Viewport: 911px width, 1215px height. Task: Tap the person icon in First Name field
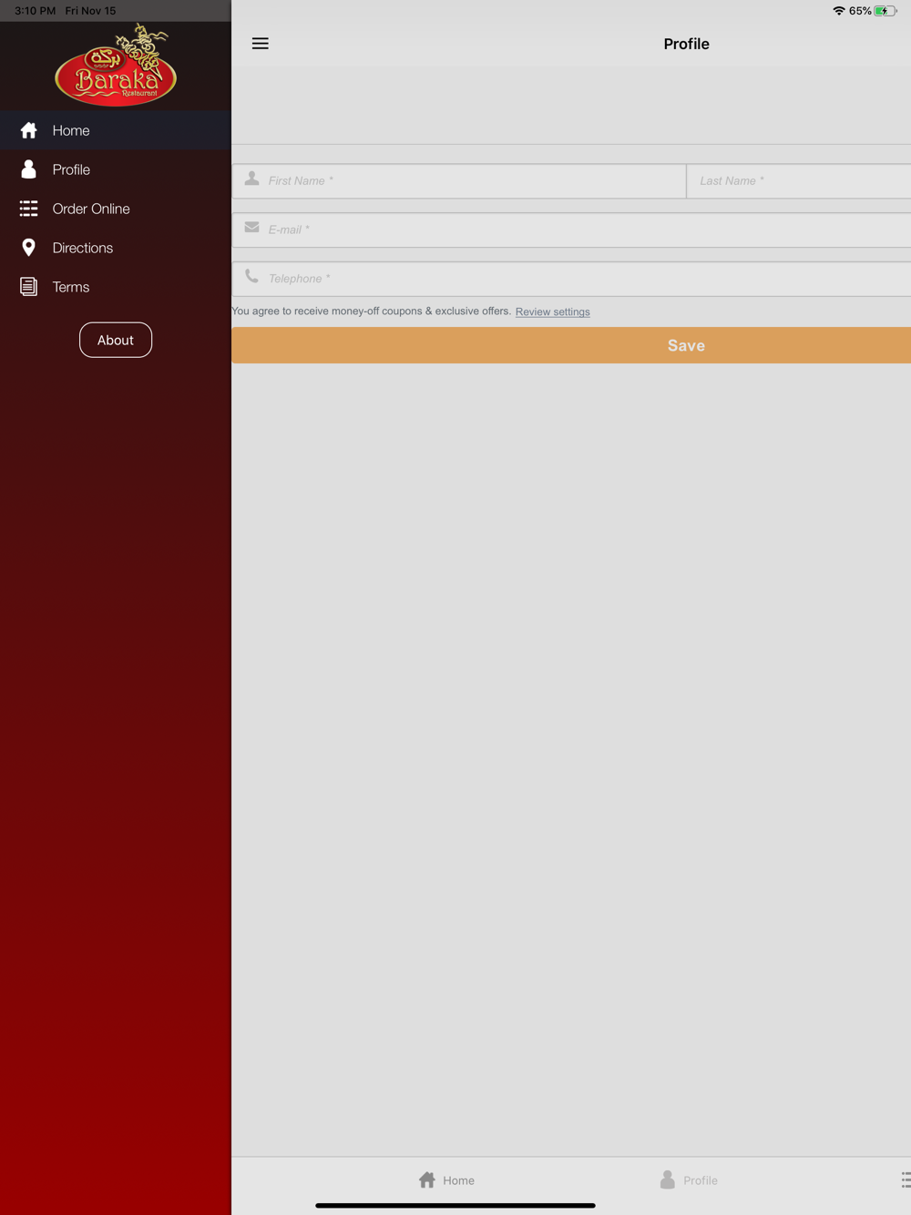coord(252,179)
